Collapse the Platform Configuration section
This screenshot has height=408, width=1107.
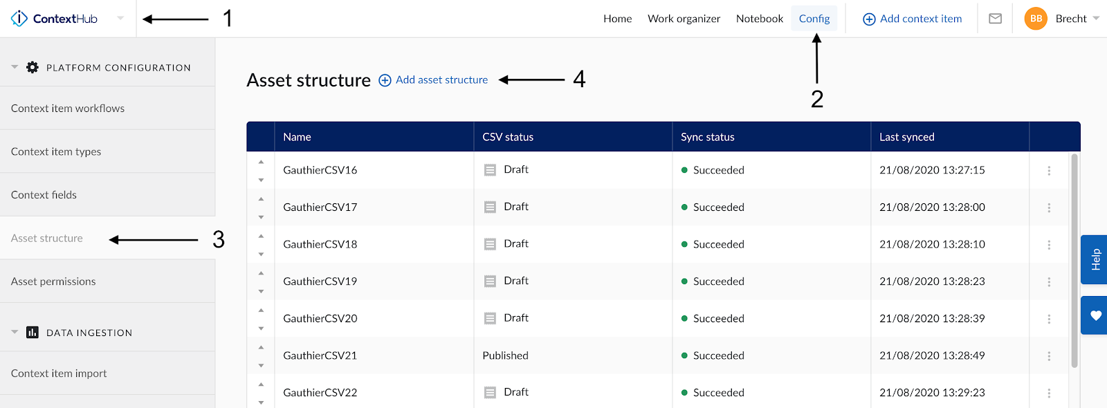click(15, 67)
